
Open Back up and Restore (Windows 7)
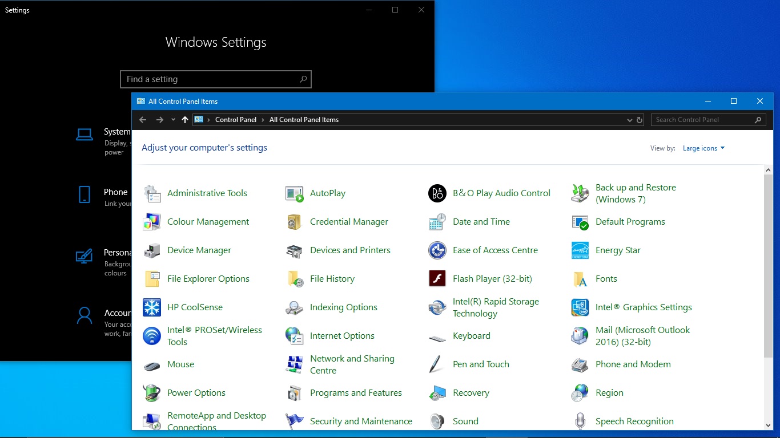636,193
